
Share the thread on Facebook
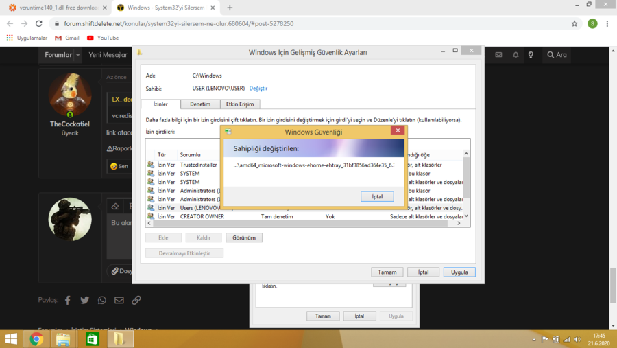tap(68, 301)
